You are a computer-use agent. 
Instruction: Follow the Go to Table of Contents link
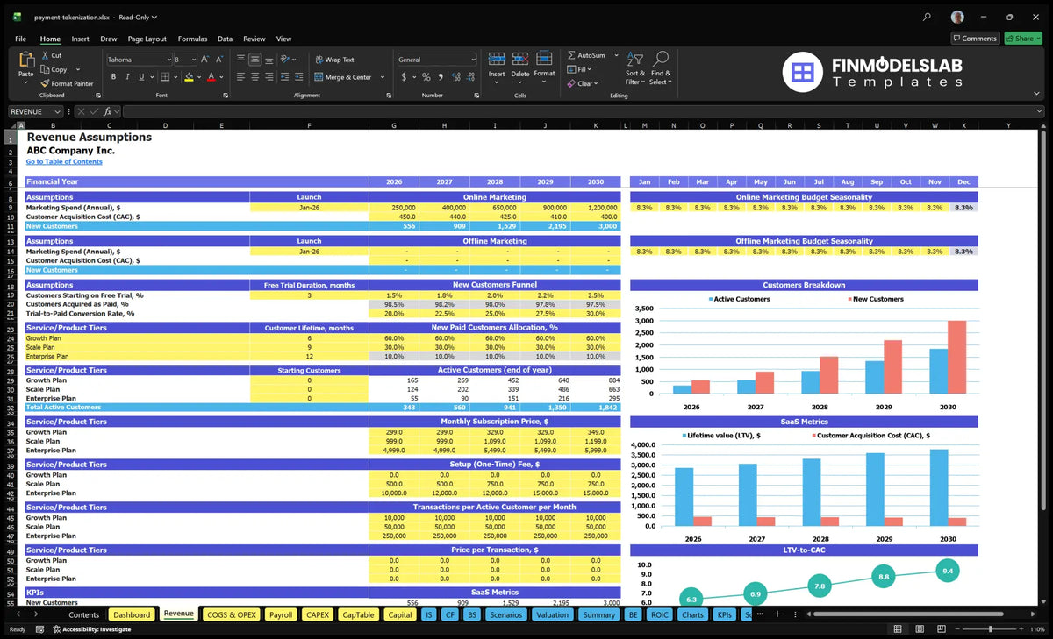click(64, 161)
